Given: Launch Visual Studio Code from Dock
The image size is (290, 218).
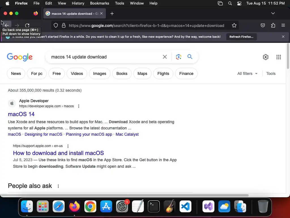Looking at the screenshot, I should pos(185,206).
